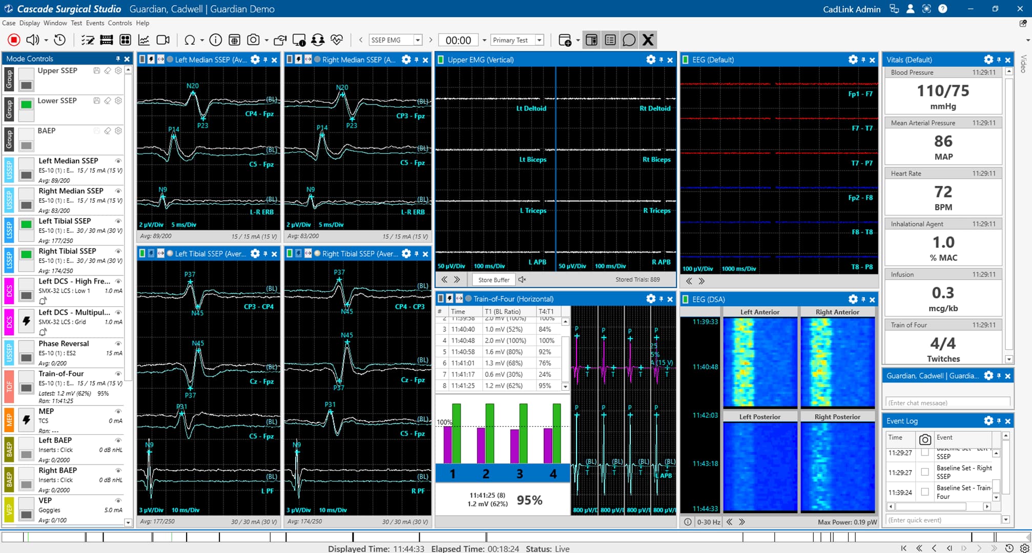
Task: Check the 11:29:27 Baseline Set event checkbox
Action: 924,472
